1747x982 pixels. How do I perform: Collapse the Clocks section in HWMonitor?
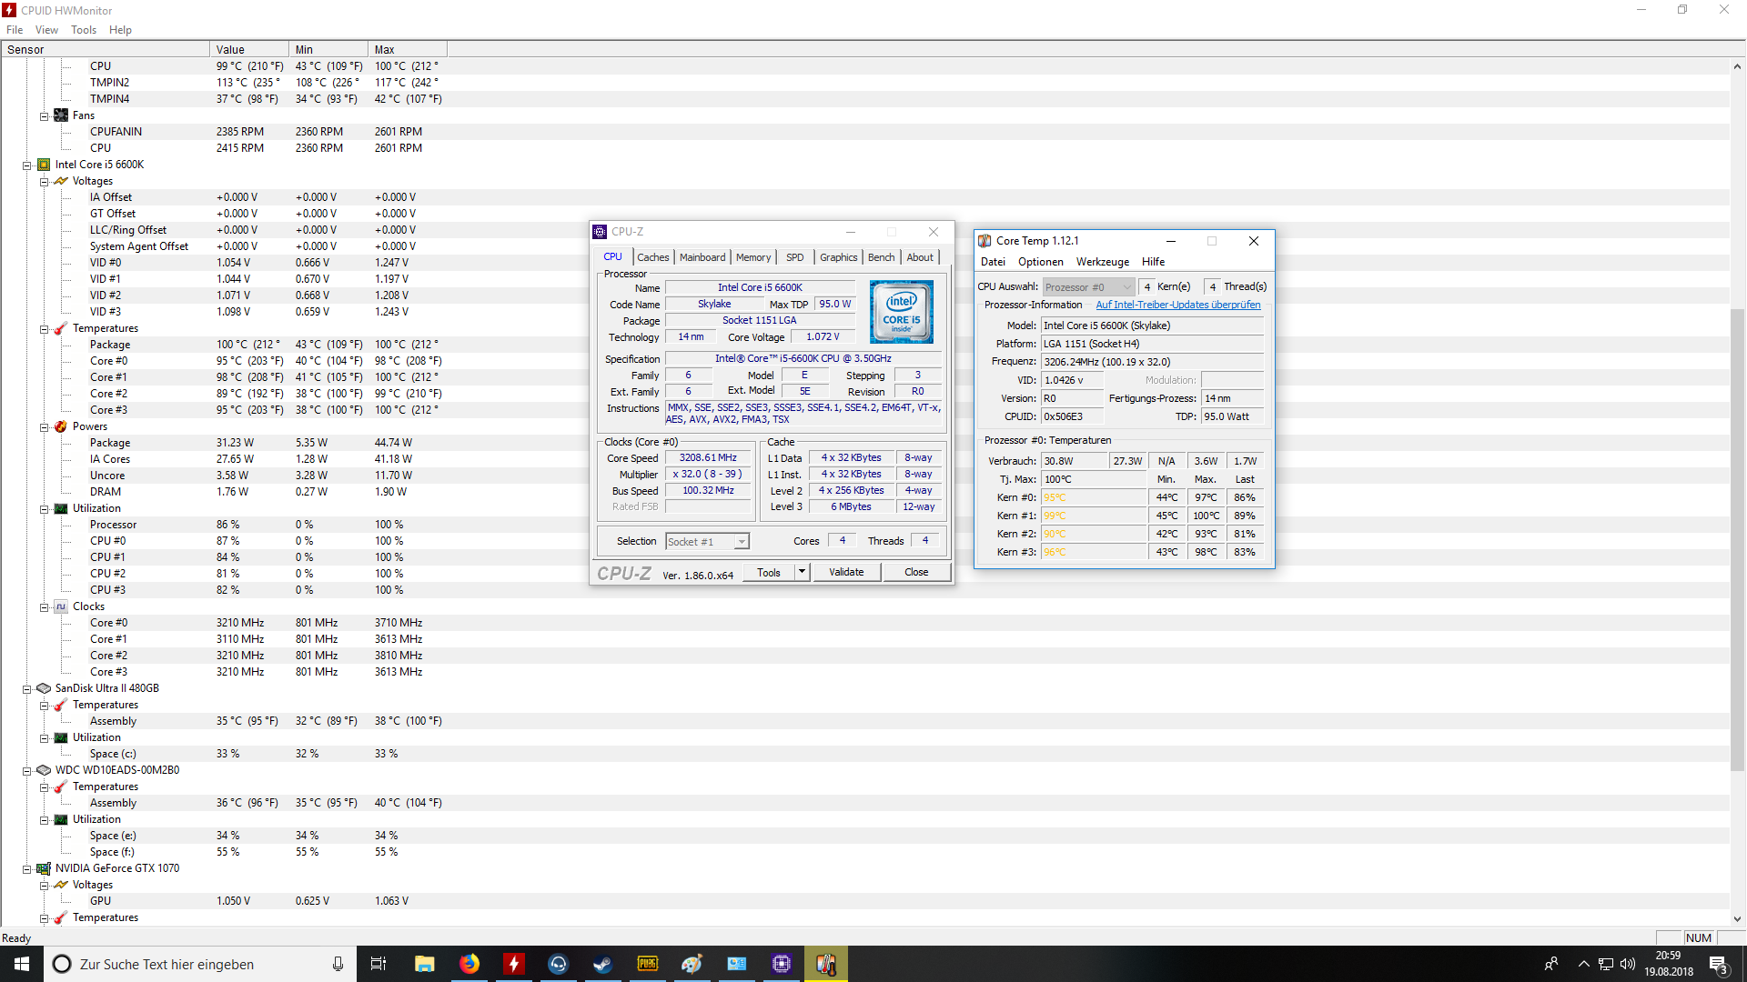[x=44, y=607]
